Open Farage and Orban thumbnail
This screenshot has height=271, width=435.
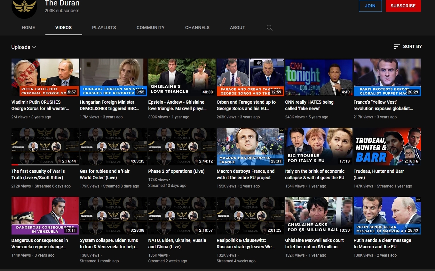click(x=250, y=77)
